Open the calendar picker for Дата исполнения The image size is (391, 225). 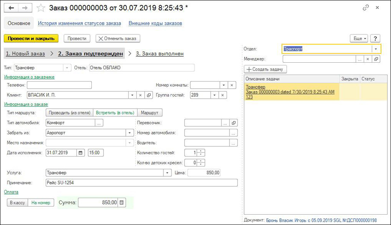tap(80, 152)
